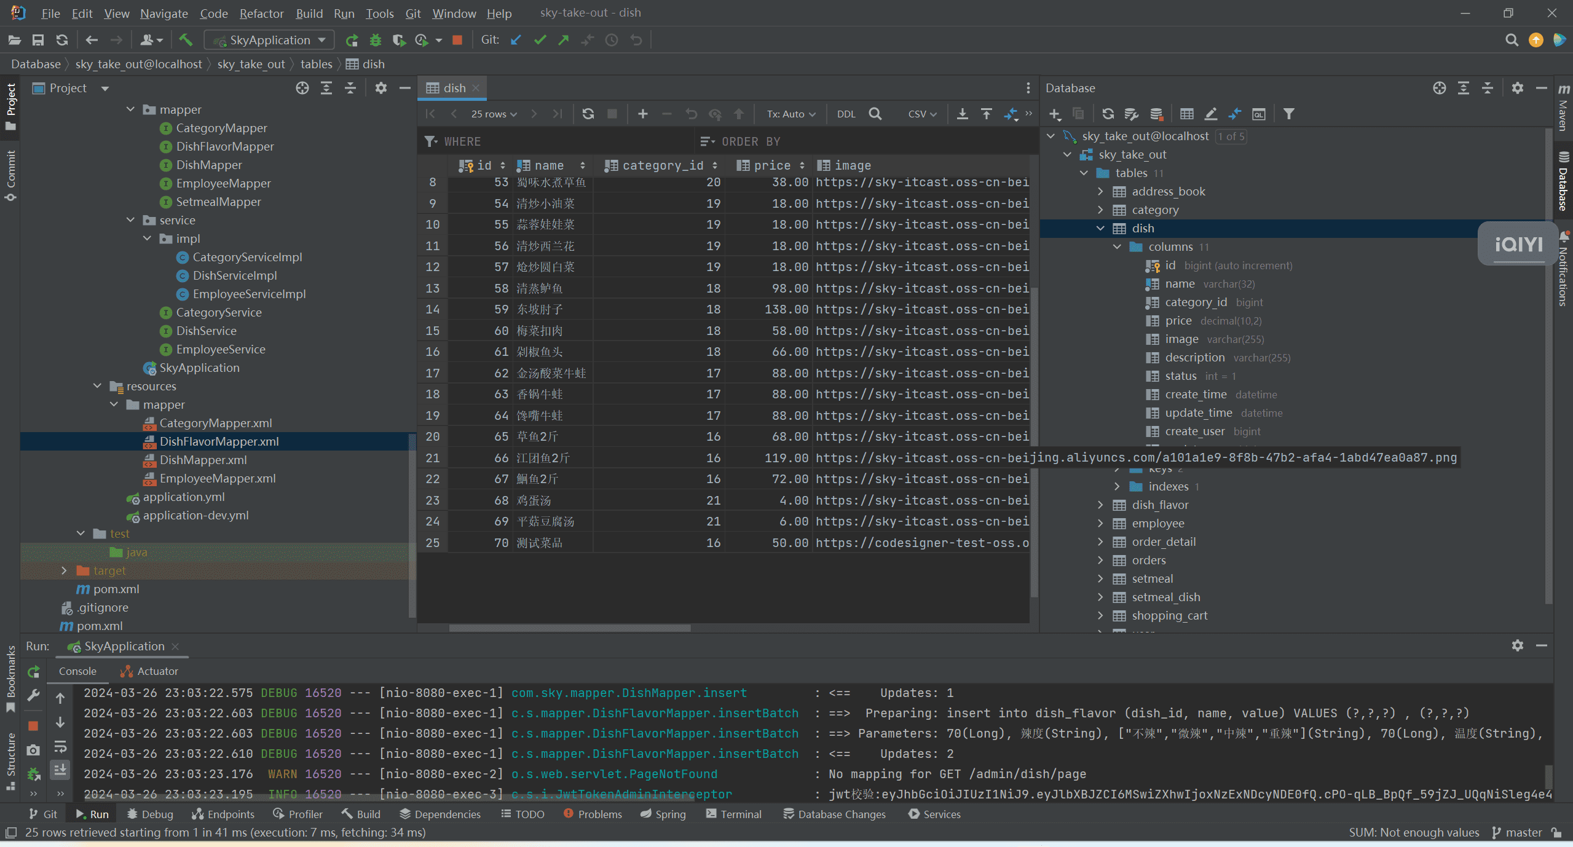Click horizontal scrollbar of dish table
1573x847 pixels.
click(x=569, y=628)
